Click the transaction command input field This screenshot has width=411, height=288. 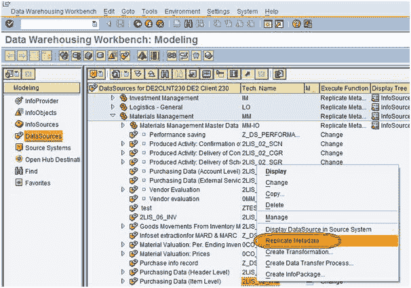59,24
